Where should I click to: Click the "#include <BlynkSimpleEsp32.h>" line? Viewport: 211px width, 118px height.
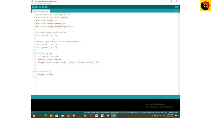[x=54, y=27]
